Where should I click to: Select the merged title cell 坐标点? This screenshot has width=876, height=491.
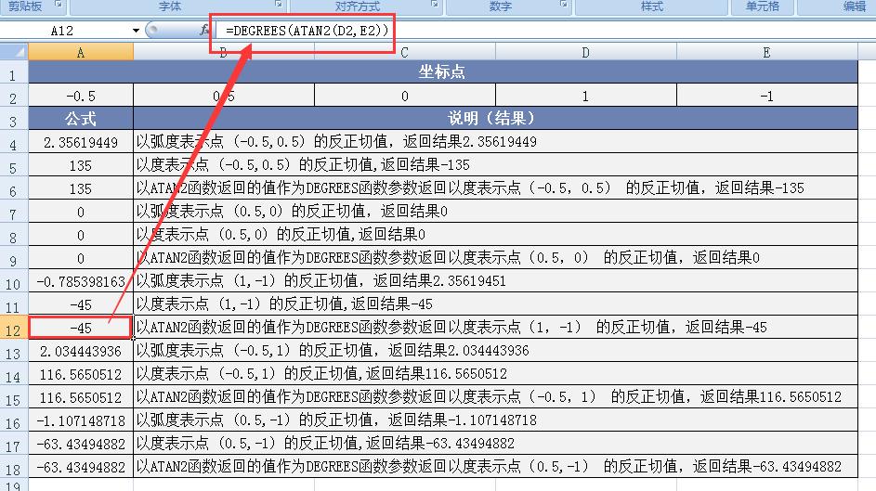443,72
